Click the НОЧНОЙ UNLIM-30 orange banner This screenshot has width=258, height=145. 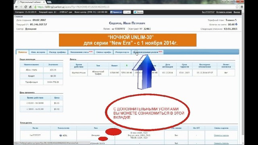[x=127, y=40]
